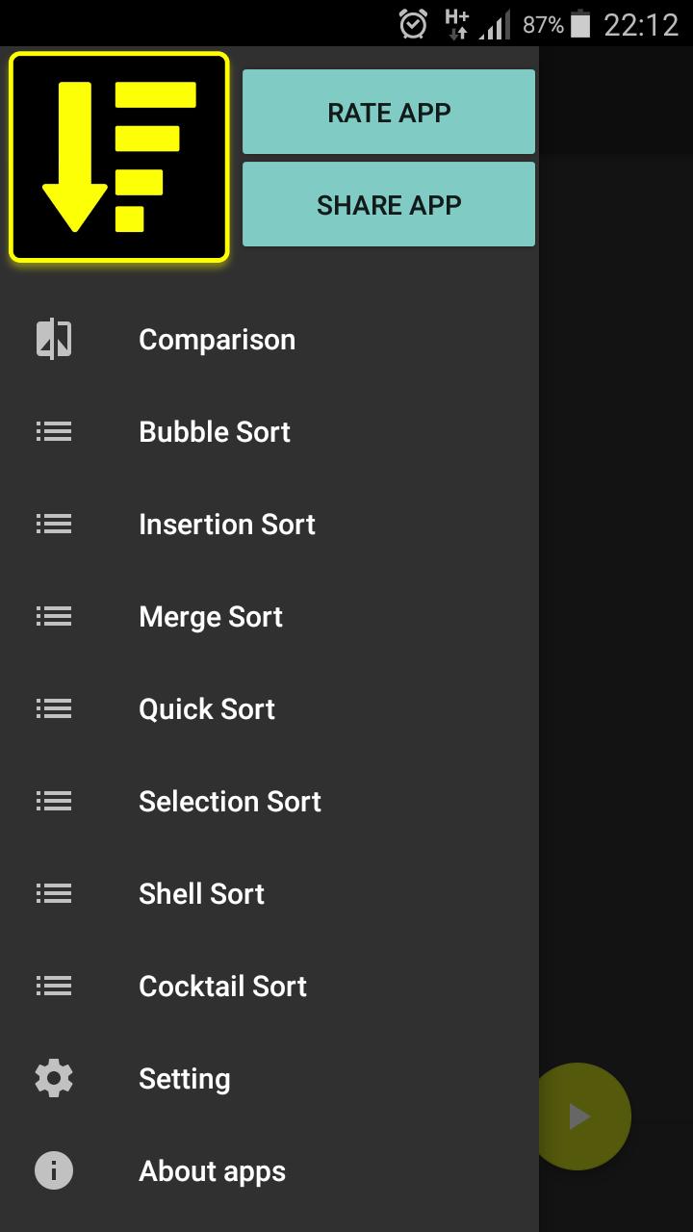
Task: Tap the alarm clock status bar icon
Action: pyautogui.click(x=414, y=24)
